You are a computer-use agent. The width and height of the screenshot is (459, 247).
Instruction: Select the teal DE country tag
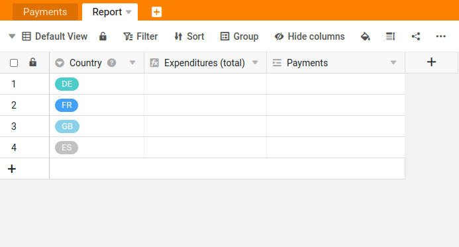pos(67,84)
